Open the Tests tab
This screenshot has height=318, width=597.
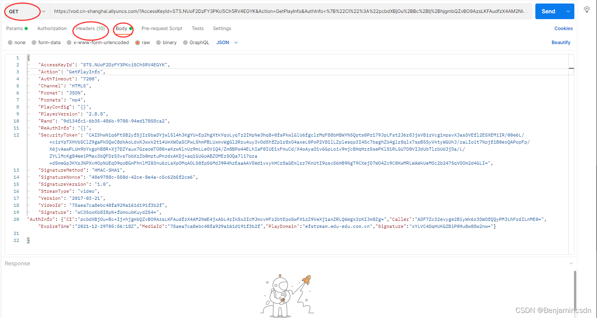(197, 28)
